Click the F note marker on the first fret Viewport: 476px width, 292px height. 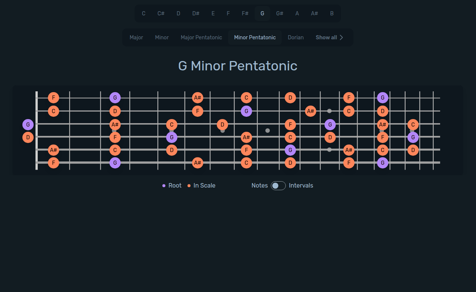(54, 97)
